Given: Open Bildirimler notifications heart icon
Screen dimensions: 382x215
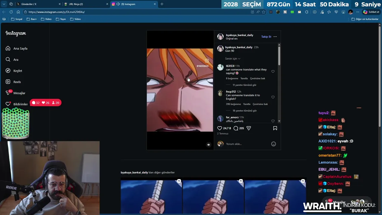Looking at the screenshot, I should 8,104.
